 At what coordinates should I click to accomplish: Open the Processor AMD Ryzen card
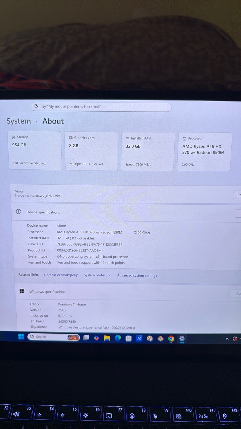pyautogui.click(x=204, y=152)
